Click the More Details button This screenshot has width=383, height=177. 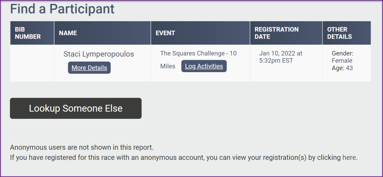[x=89, y=68]
